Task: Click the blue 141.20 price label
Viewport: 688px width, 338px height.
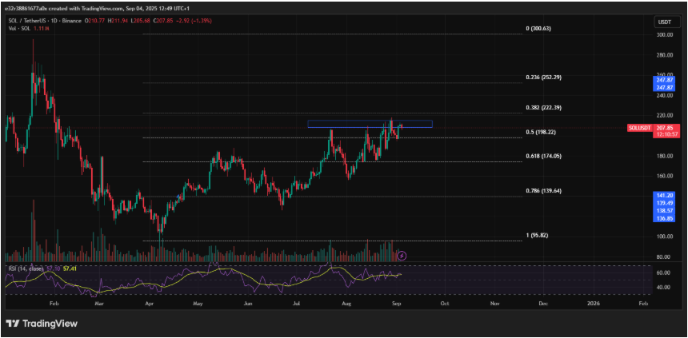Action: [x=666, y=195]
